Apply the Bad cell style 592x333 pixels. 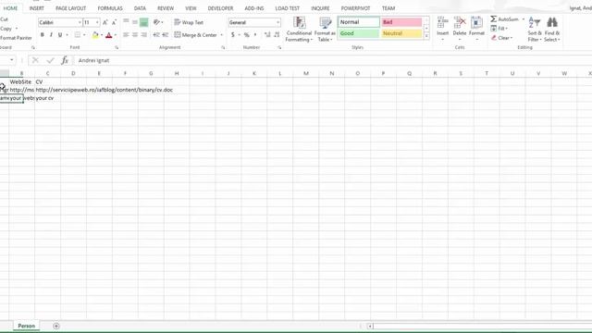pos(401,22)
